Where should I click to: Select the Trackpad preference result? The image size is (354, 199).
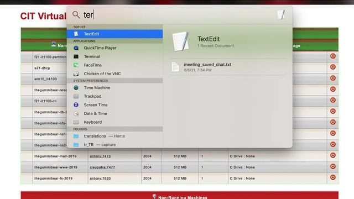[x=114, y=96]
